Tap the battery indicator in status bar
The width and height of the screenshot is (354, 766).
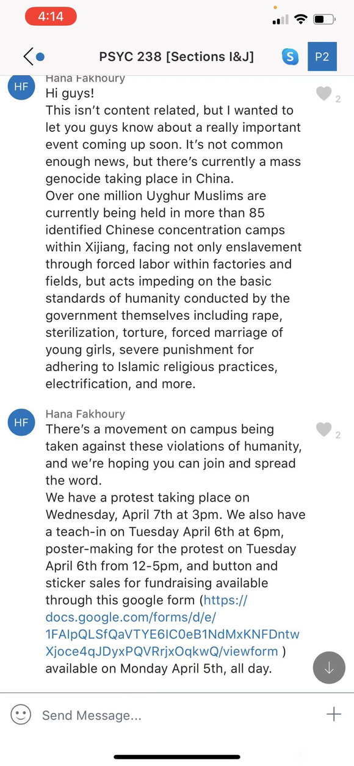[x=324, y=20]
